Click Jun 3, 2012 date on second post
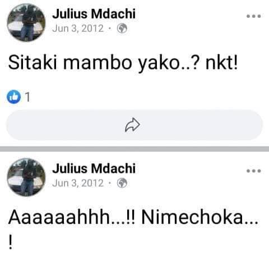 [78, 183]
